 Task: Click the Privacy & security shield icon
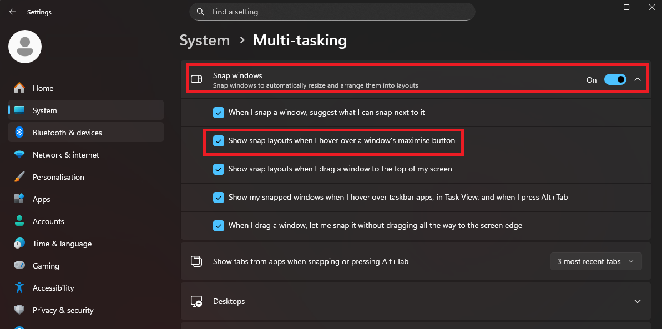click(x=19, y=310)
